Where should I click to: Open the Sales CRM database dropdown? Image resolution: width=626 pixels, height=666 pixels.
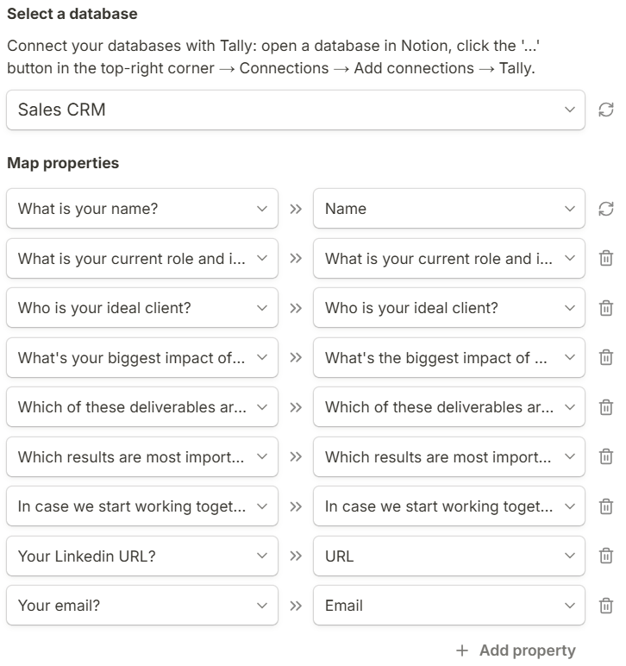click(295, 110)
